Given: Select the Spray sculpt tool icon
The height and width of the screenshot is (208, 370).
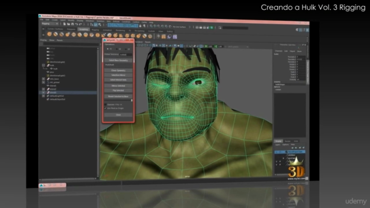Looking at the screenshot, I should [91, 35].
